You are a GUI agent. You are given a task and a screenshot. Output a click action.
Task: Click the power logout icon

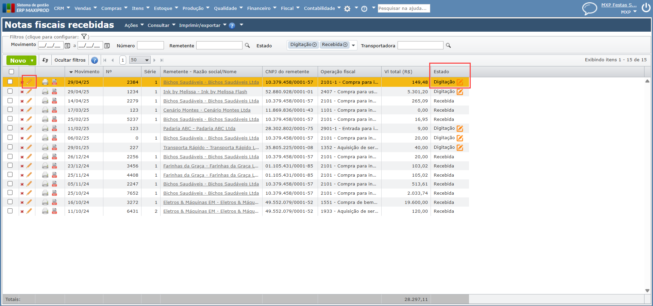tap(646, 7)
